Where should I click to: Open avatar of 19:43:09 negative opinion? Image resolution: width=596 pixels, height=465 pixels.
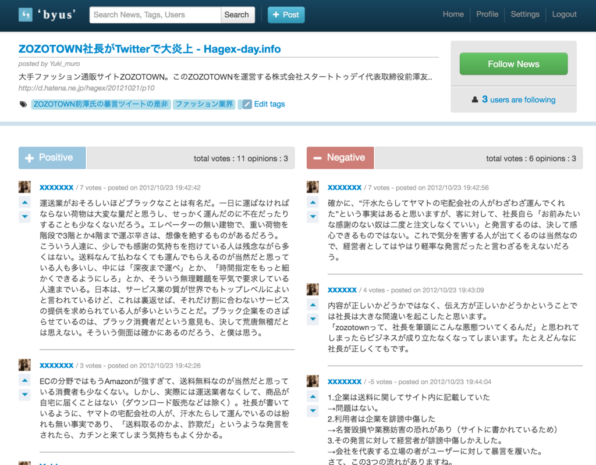313,289
